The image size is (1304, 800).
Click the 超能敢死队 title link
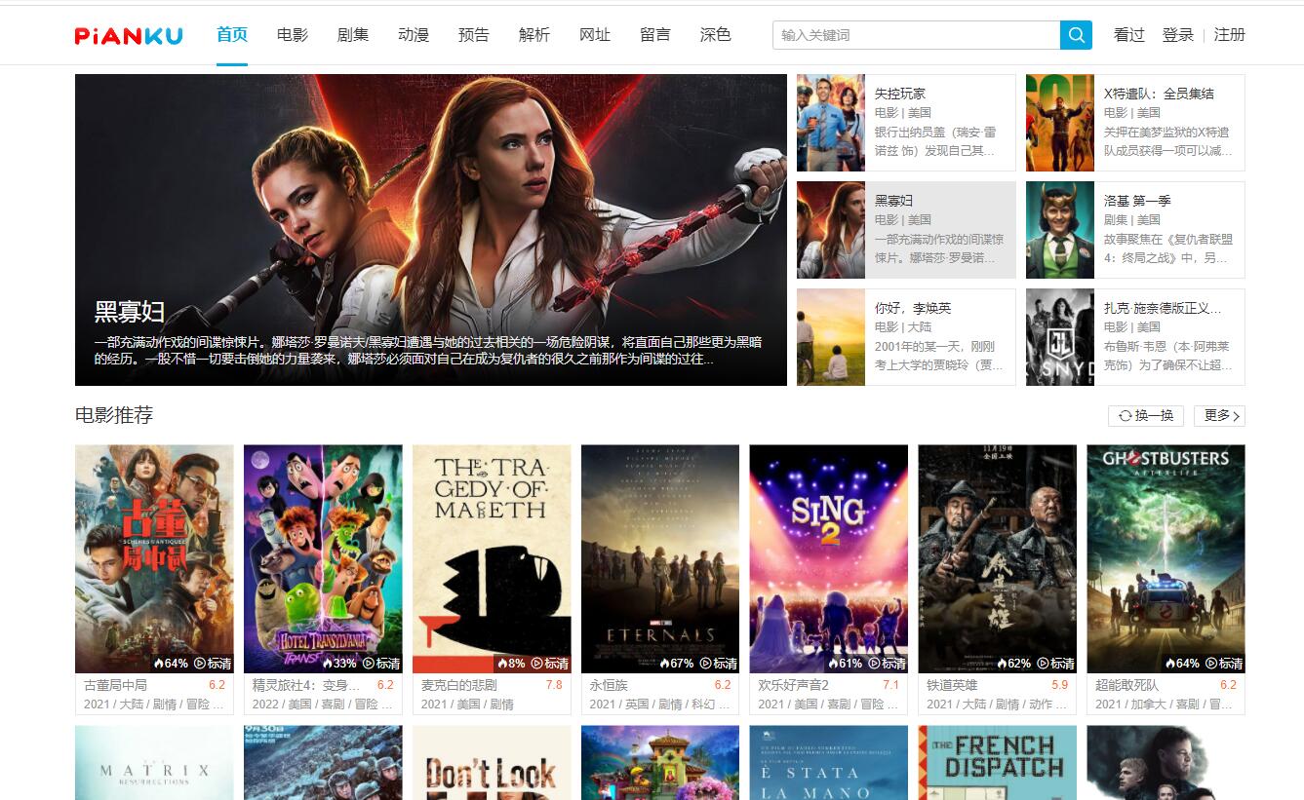[x=1127, y=685]
